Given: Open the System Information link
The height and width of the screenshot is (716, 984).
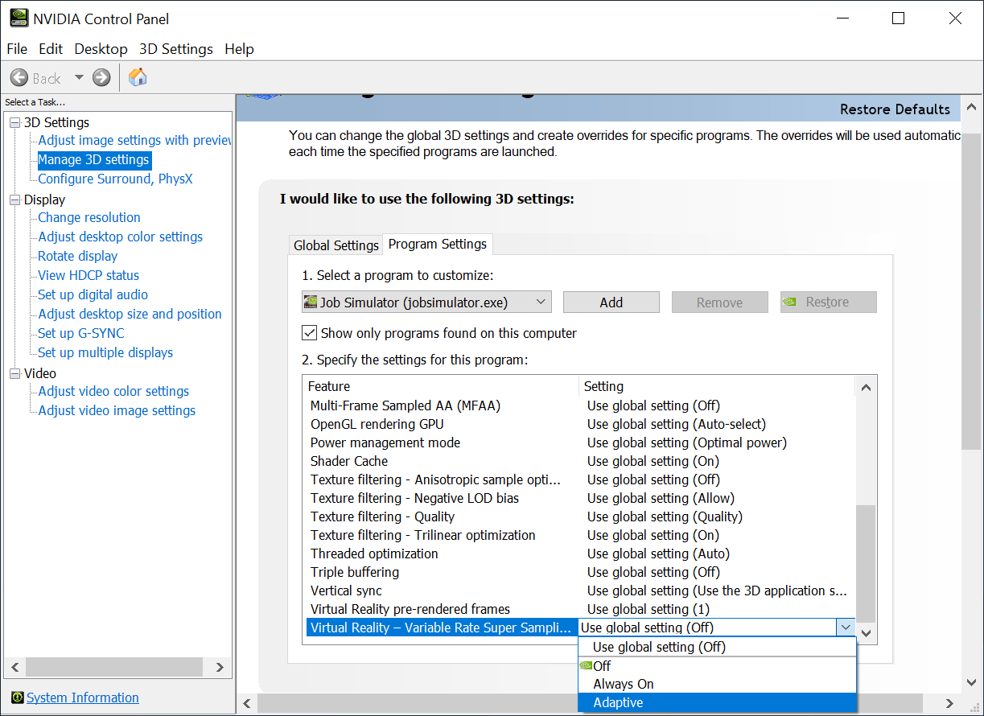Looking at the screenshot, I should pos(83,697).
